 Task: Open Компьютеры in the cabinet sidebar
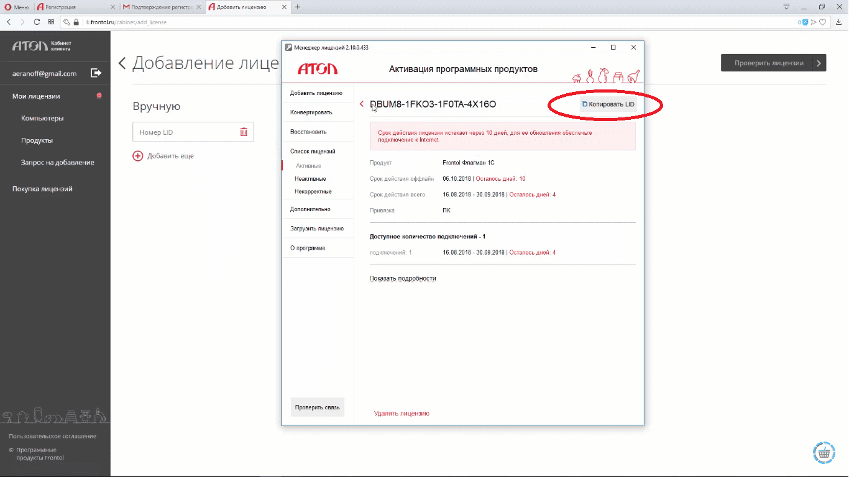pos(42,118)
